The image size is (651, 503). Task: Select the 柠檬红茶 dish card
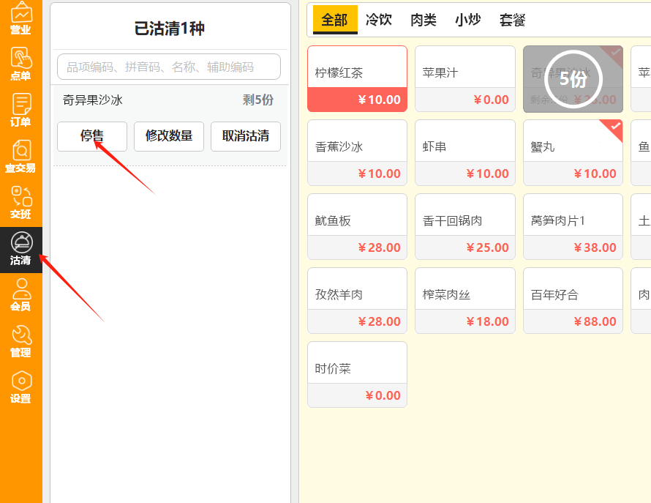(357, 78)
